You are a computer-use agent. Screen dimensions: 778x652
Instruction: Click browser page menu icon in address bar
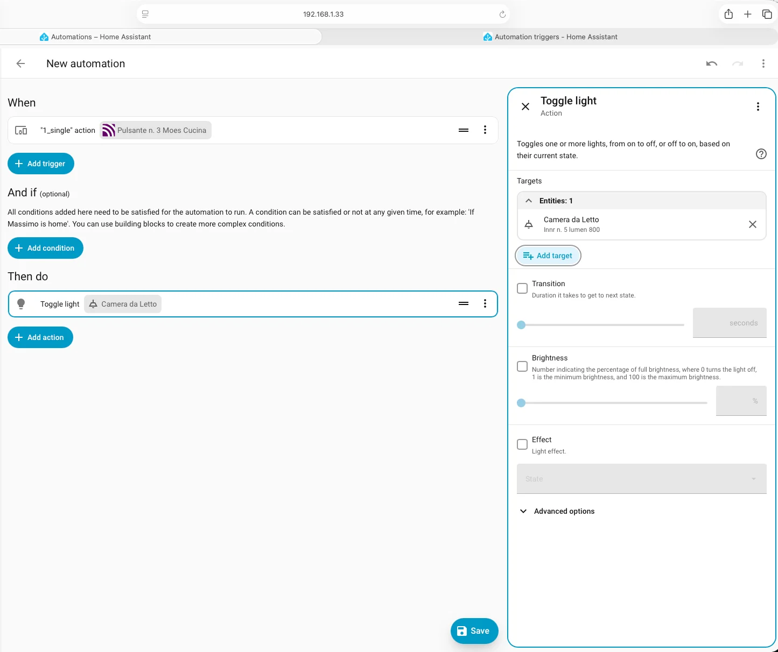click(145, 14)
